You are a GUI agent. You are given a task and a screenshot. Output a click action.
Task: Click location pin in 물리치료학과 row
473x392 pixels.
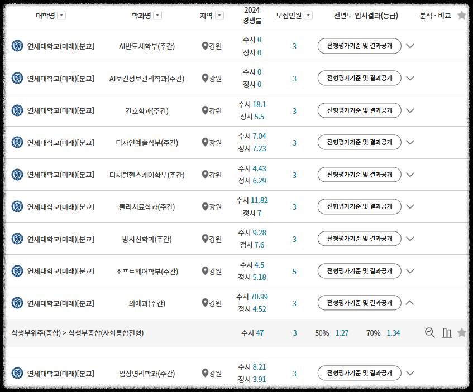pyautogui.click(x=205, y=206)
